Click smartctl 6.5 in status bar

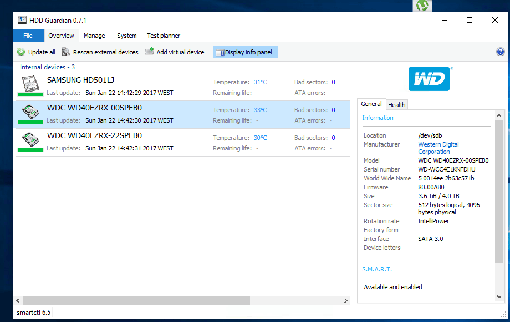click(33, 313)
